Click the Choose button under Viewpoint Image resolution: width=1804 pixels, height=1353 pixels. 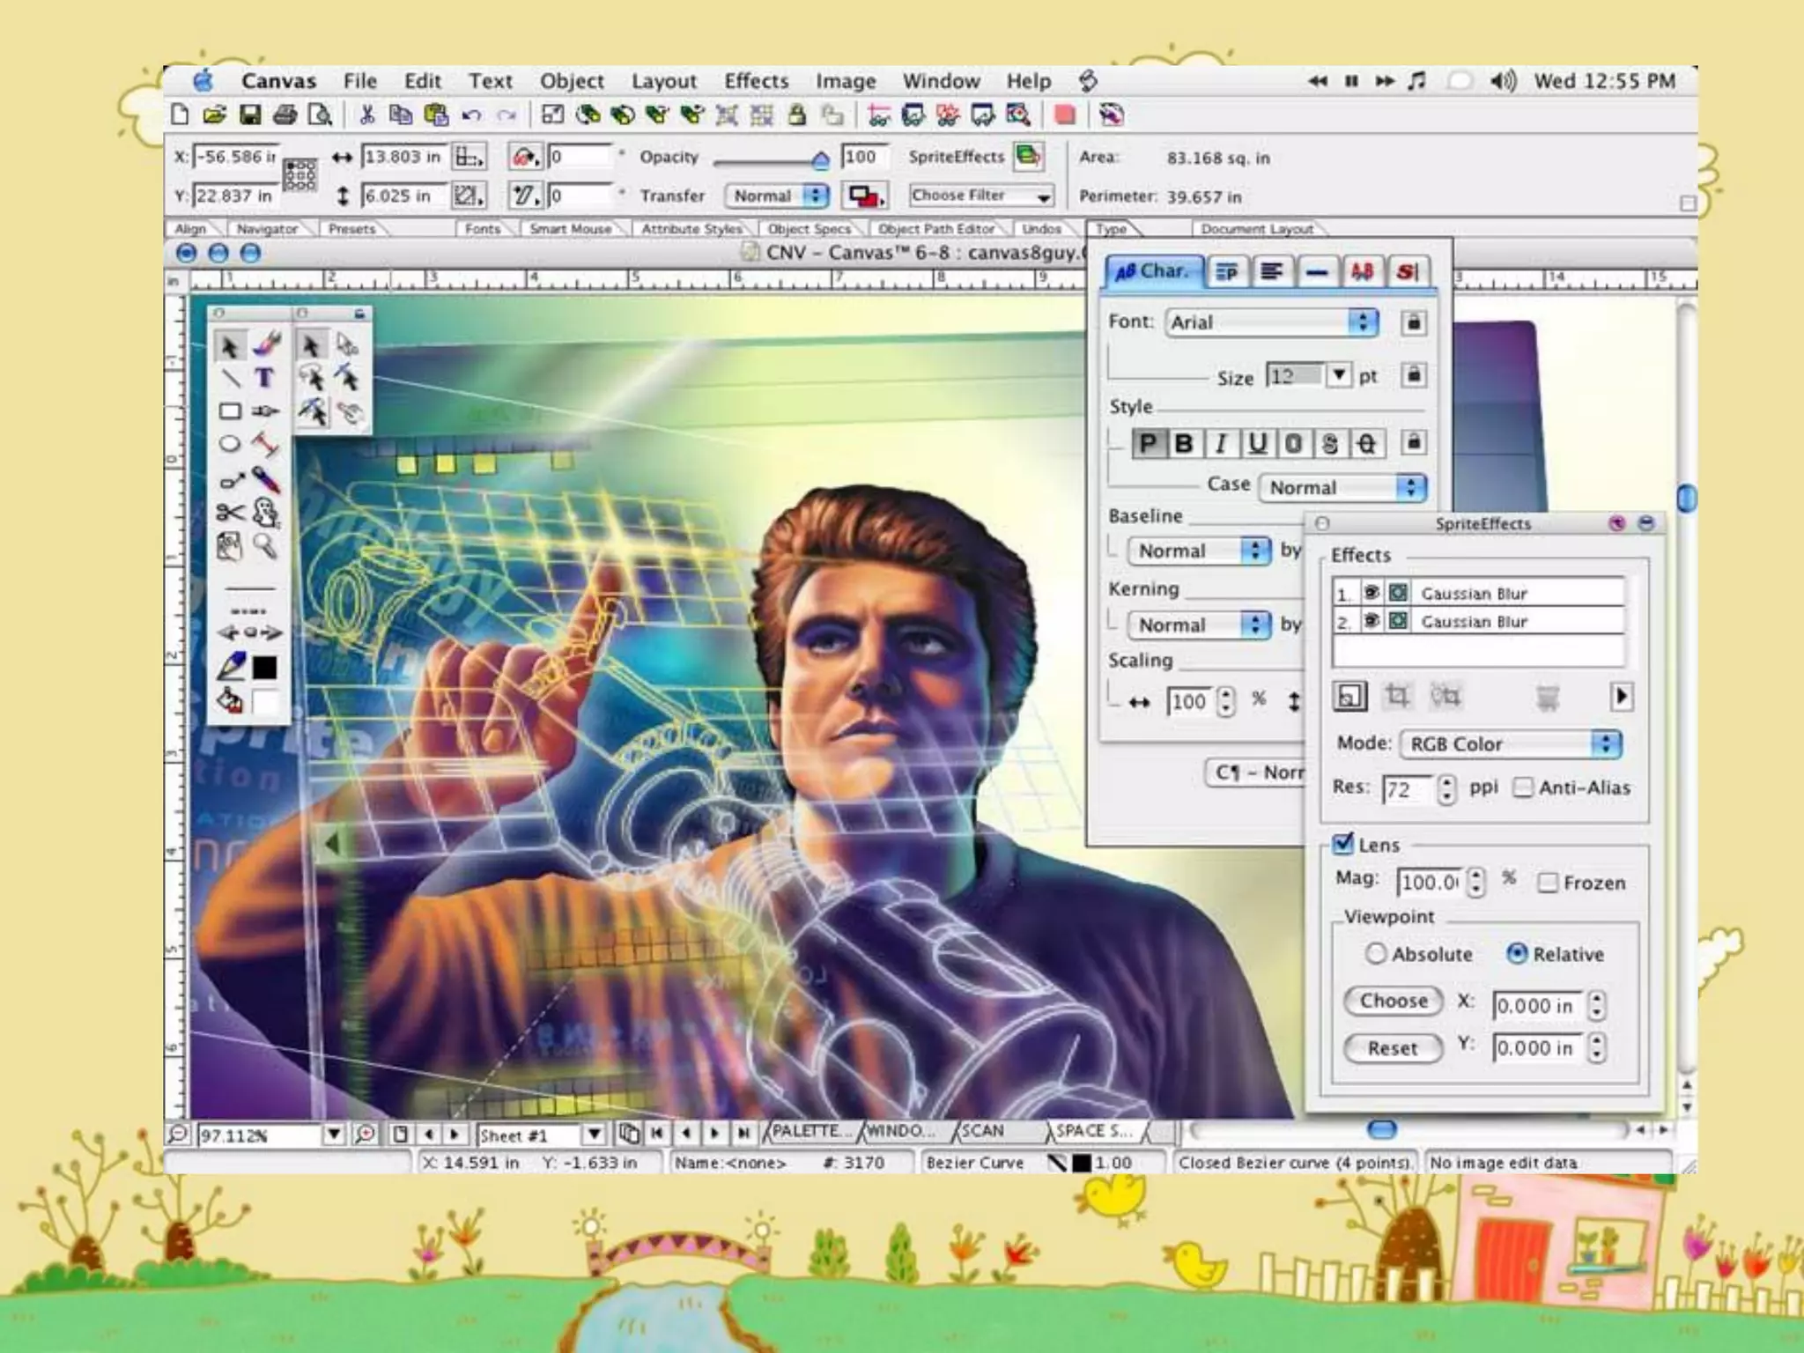[1393, 1001]
